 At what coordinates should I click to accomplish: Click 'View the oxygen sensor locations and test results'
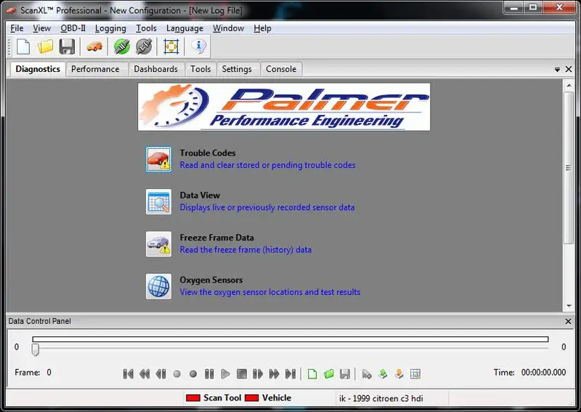269,292
